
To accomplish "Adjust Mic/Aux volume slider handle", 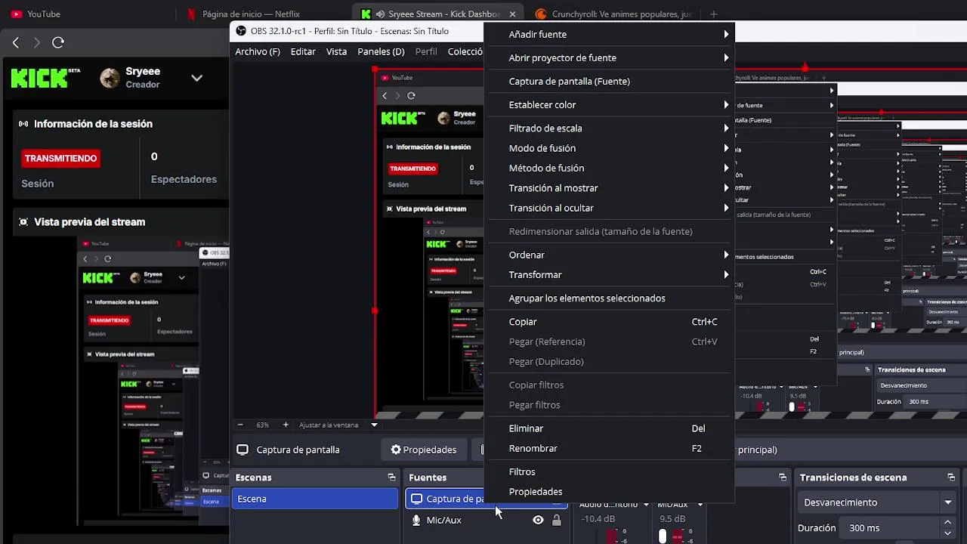I will (x=663, y=536).
